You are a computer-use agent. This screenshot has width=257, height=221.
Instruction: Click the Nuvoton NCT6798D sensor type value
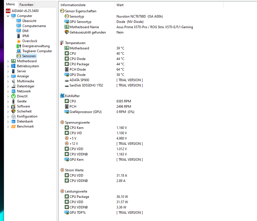[140, 16]
